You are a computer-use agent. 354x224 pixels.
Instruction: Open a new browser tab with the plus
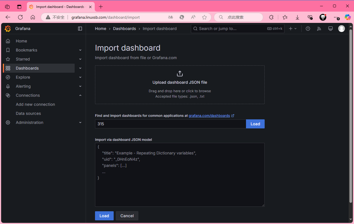click(101, 7)
